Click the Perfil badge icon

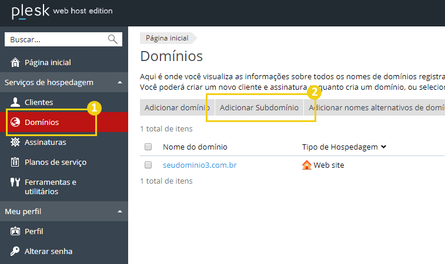[15, 231]
